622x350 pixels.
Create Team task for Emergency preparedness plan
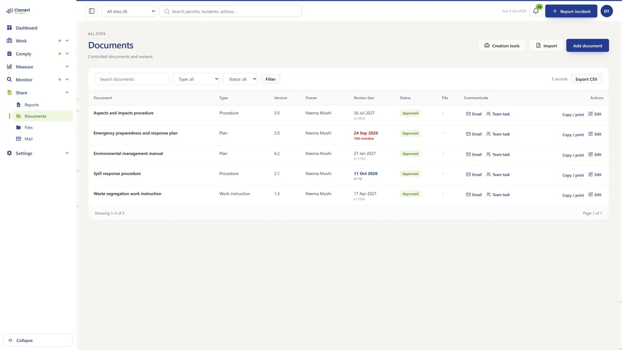pyautogui.click(x=498, y=134)
